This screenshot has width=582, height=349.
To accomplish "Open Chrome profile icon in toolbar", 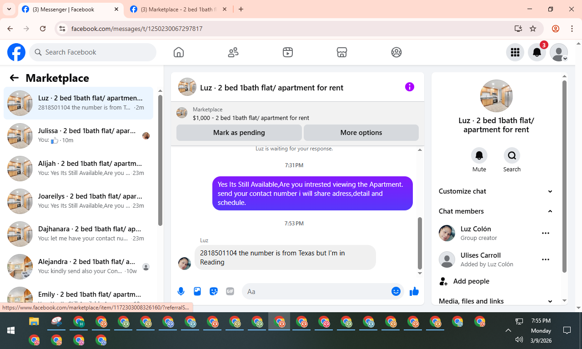I will pyautogui.click(x=556, y=29).
